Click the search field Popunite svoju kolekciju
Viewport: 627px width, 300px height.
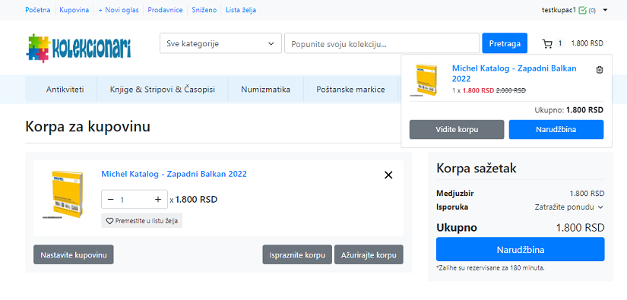pos(382,43)
